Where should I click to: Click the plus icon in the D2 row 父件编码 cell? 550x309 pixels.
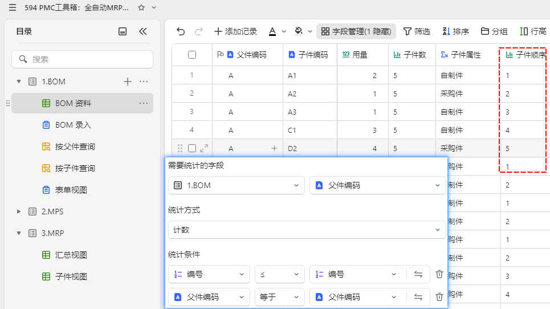tap(274, 148)
